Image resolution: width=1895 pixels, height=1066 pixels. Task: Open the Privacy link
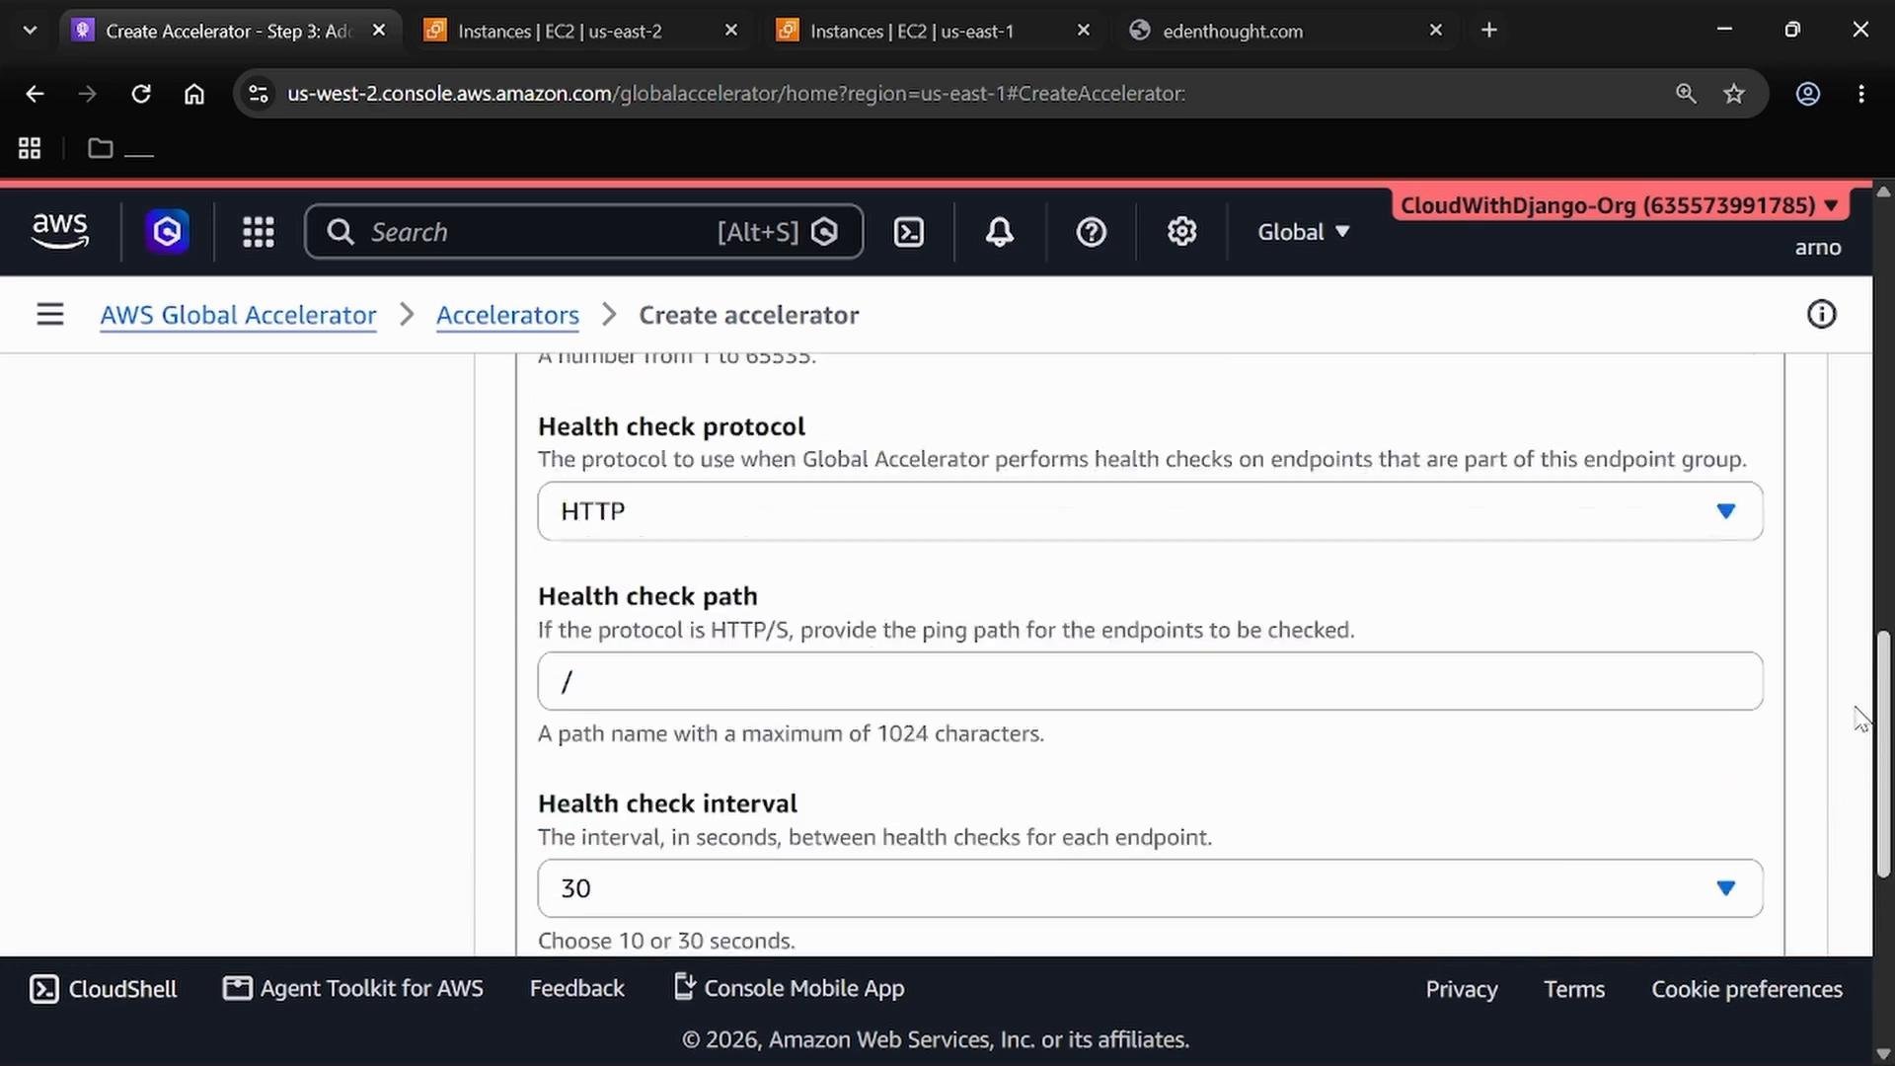(1461, 989)
